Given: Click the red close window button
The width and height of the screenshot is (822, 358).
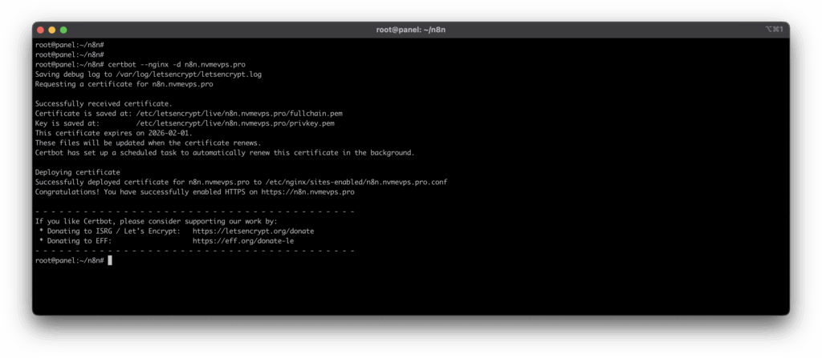Looking at the screenshot, I should (40, 30).
